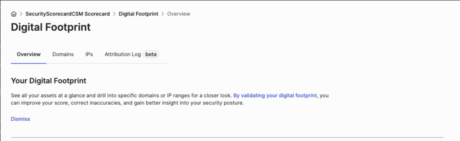Select the Overview breadcrumb item
460x141 pixels.
pyautogui.click(x=179, y=14)
